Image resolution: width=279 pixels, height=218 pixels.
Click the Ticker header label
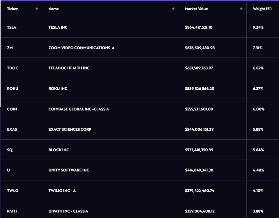pyautogui.click(x=12, y=9)
